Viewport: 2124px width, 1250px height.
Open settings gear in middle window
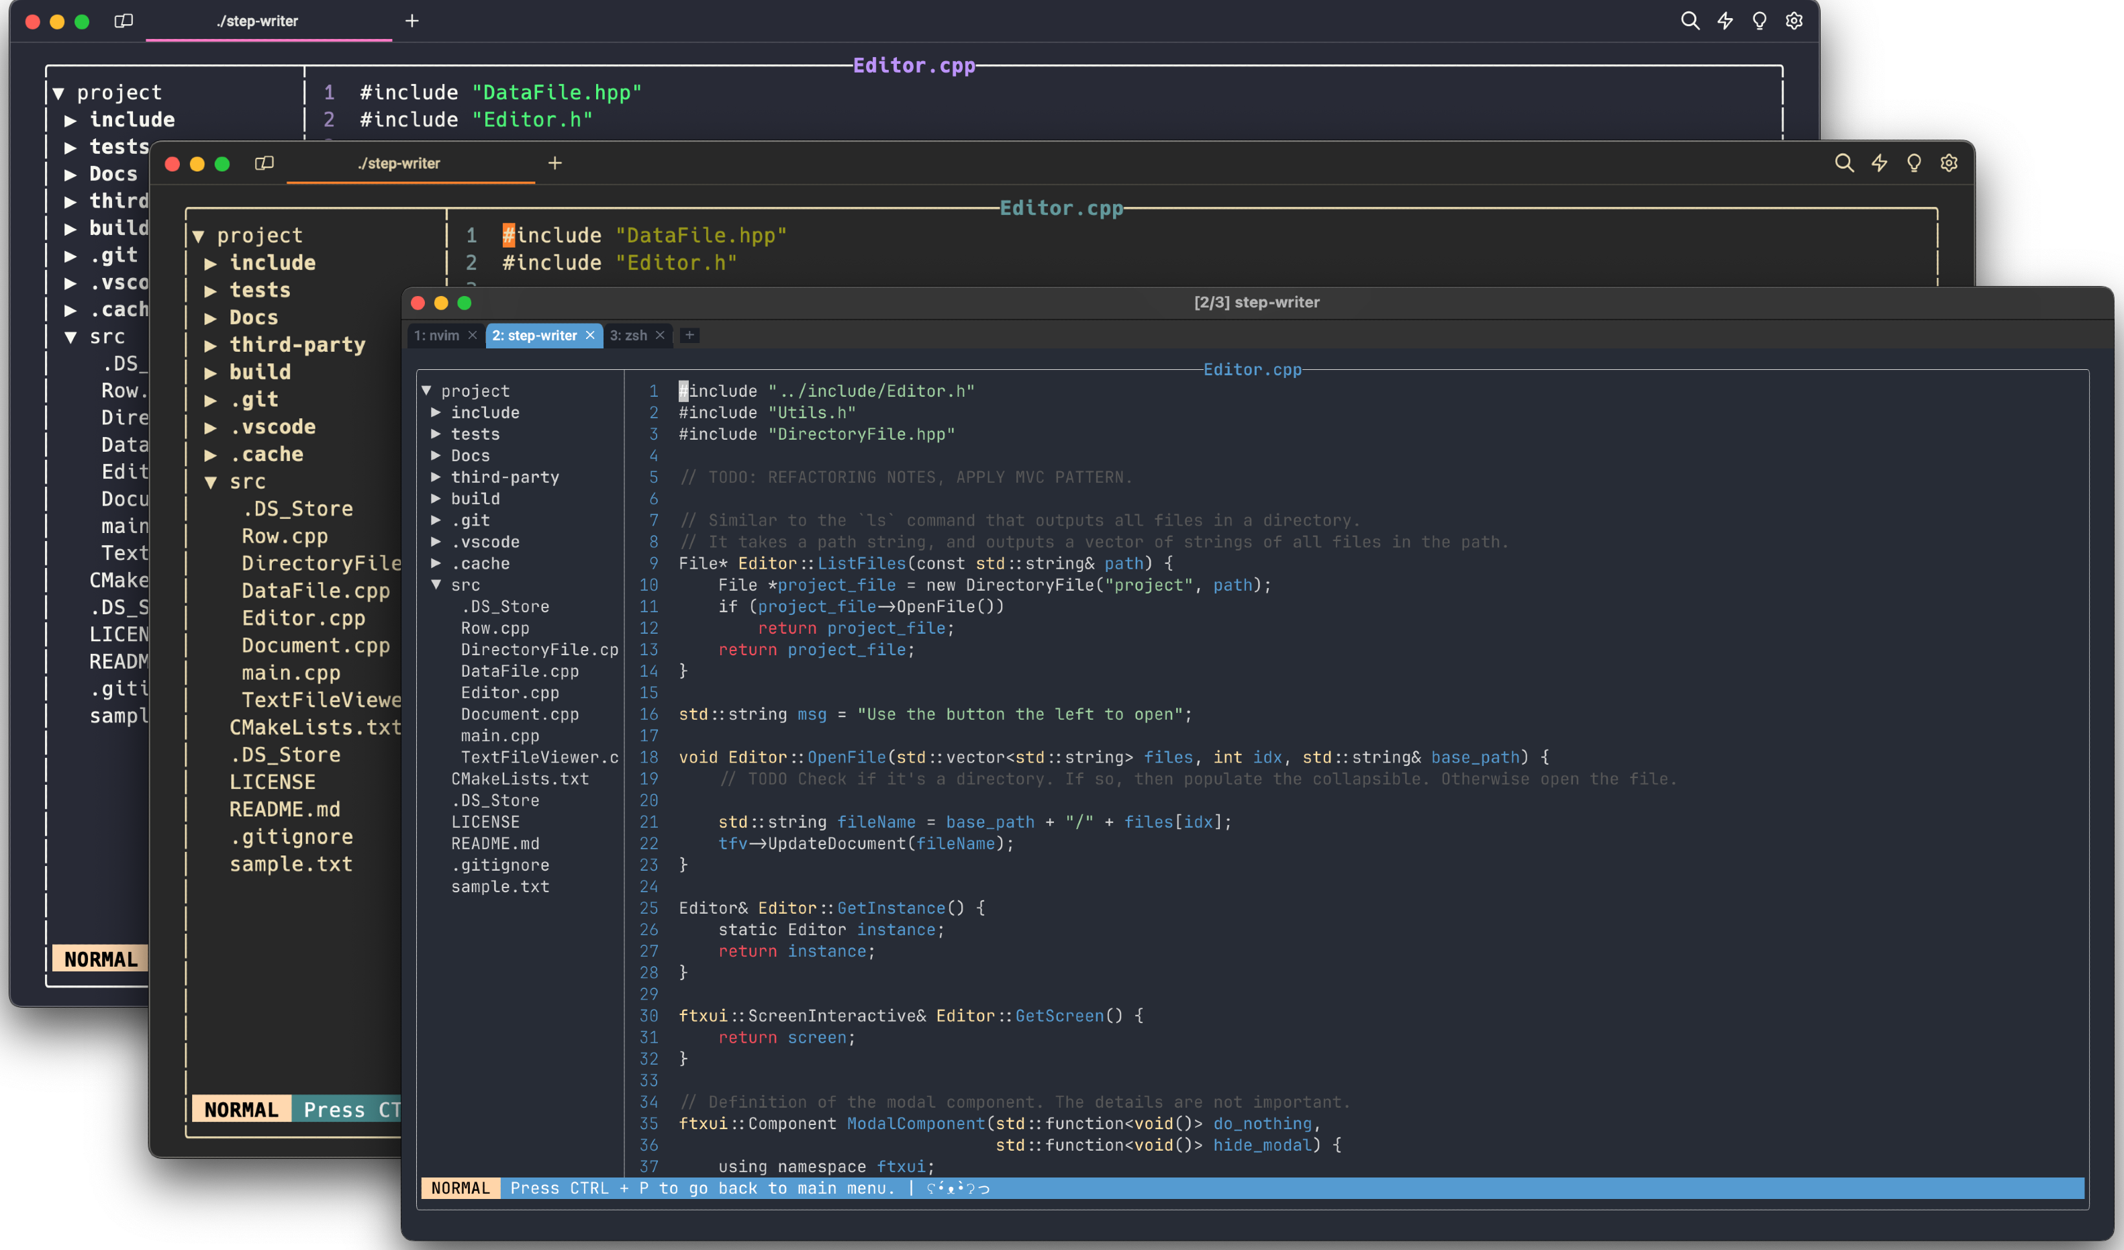tap(1949, 164)
